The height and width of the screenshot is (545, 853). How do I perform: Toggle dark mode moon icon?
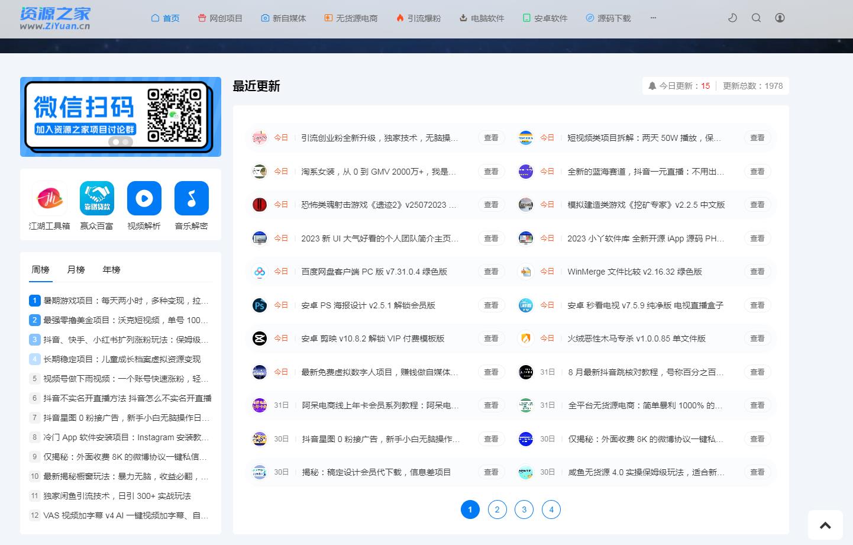732,18
